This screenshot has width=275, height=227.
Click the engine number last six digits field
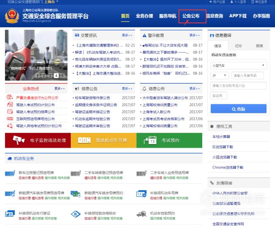point(238,86)
